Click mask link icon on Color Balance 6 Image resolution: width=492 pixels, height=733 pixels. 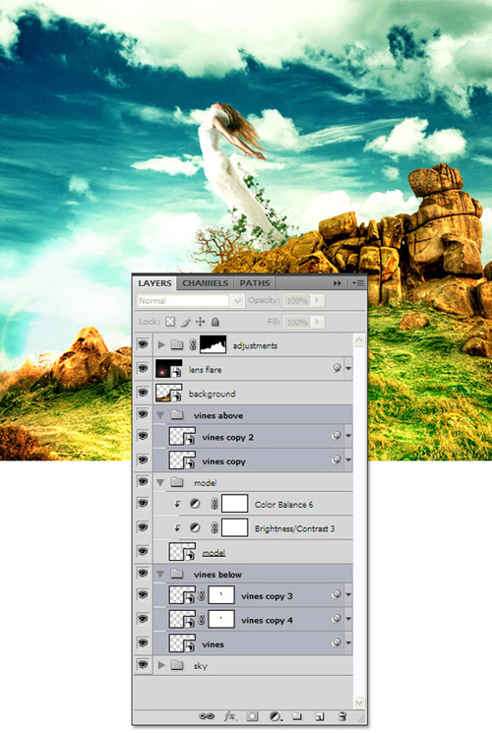pos(215,504)
